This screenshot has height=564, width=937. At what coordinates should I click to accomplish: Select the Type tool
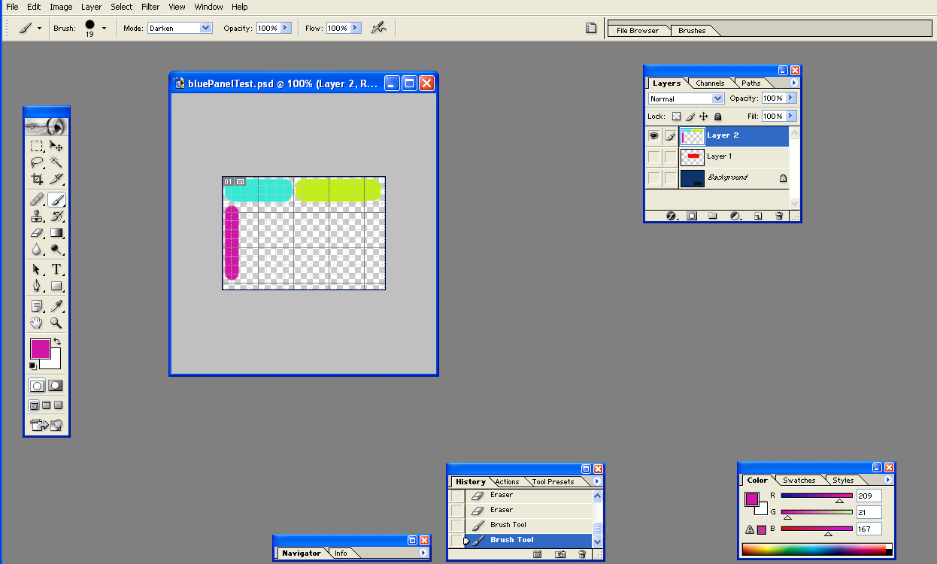pyautogui.click(x=56, y=269)
